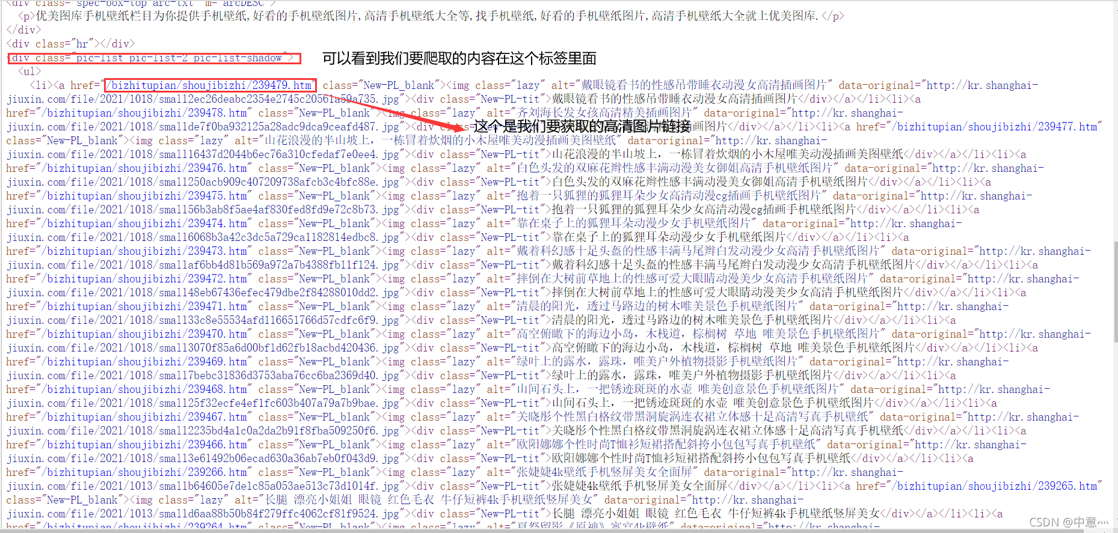
Task: Click the filename small33c8e55534afd116651766d57cdfc6f9.jpg
Action: point(279,320)
